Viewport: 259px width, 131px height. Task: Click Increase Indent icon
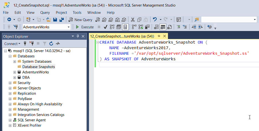[200, 27]
